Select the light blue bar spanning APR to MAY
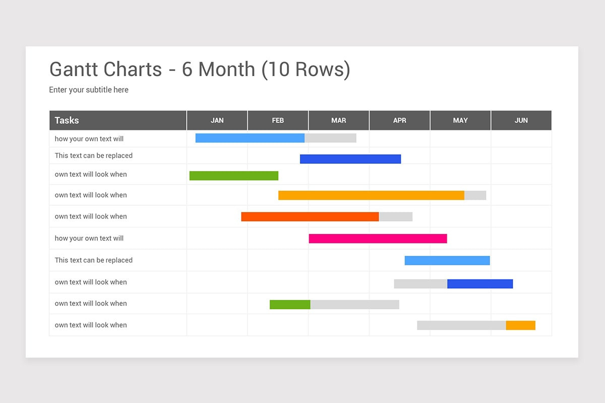Image resolution: width=605 pixels, height=403 pixels. pyautogui.click(x=447, y=260)
